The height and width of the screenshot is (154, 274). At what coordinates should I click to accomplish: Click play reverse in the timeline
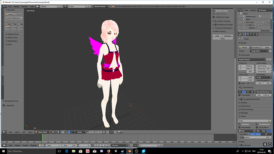pyautogui.click(x=101, y=145)
